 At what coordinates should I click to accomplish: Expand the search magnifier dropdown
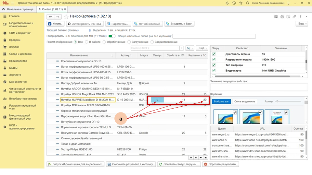point(189,48)
